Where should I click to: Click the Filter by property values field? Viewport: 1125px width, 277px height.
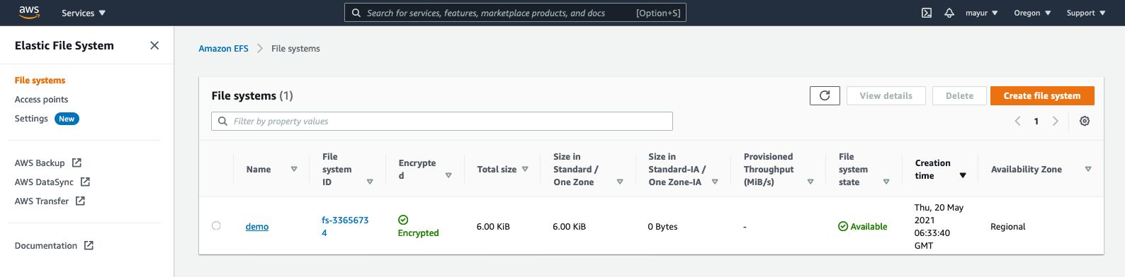click(x=442, y=121)
